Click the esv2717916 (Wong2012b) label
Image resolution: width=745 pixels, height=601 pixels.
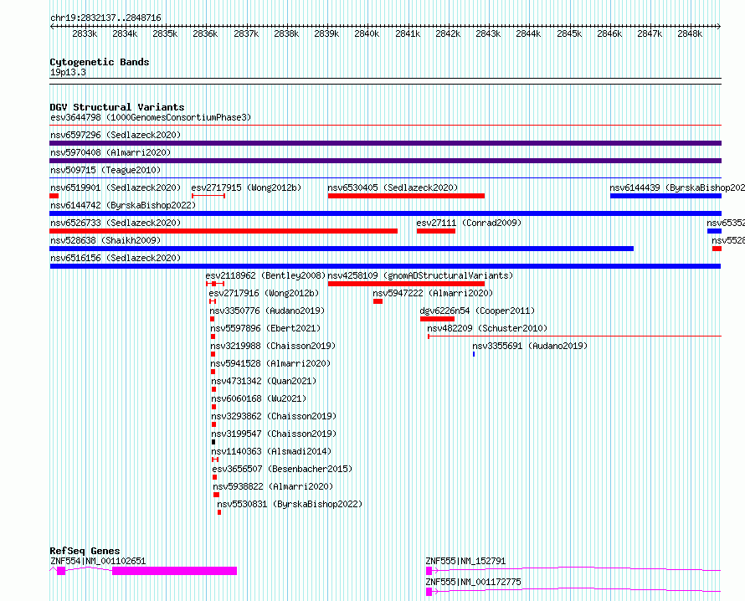[264, 293]
